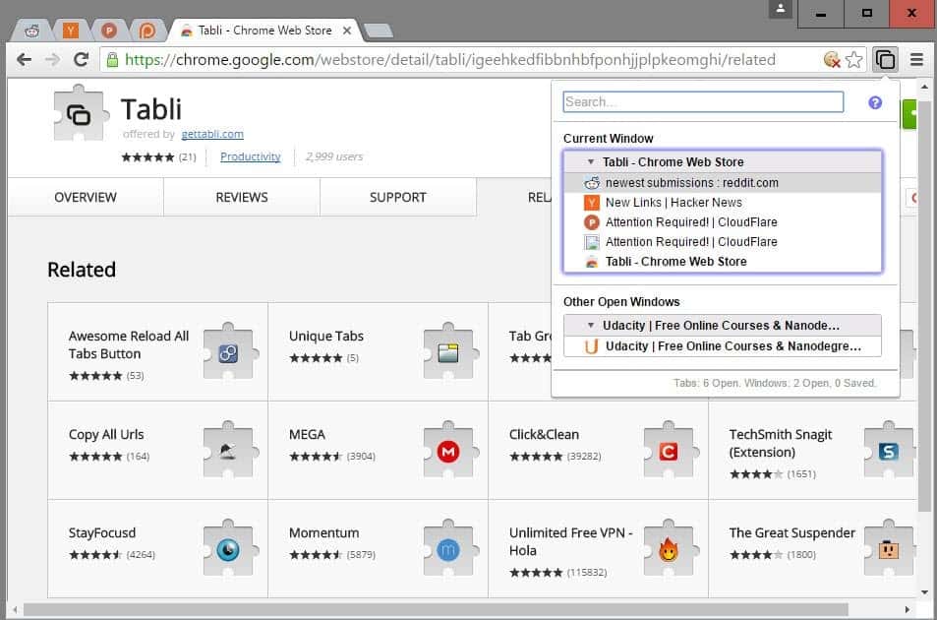Open the REVIEWS tab
937x620 pixels.
241,197
